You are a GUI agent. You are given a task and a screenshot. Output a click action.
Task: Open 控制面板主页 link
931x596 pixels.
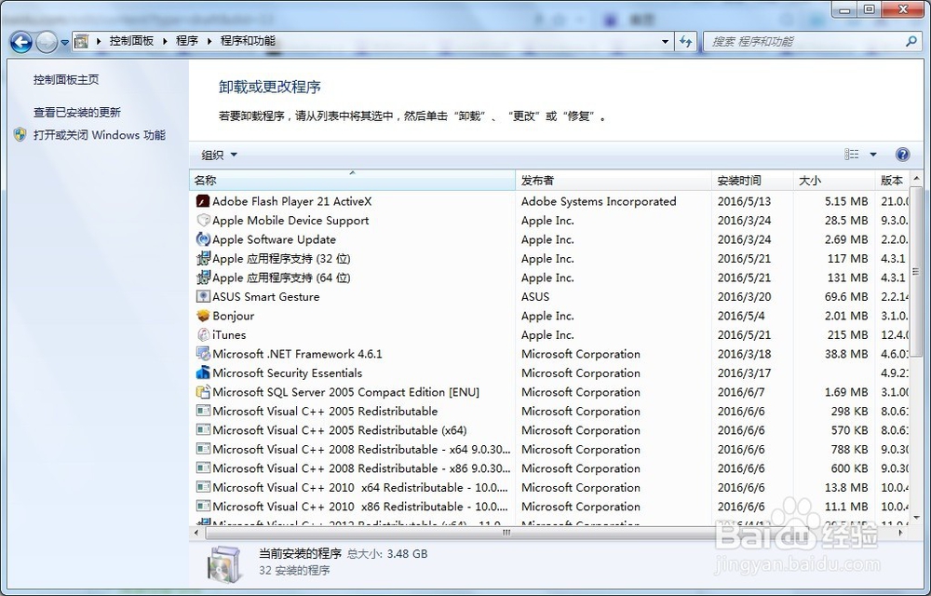tap(66, 79)
